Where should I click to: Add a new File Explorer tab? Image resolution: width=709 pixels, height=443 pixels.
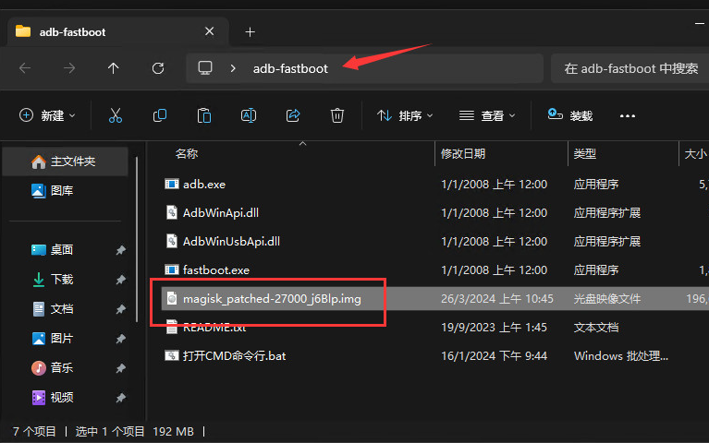pyautogui.click(x=250, y=31)
